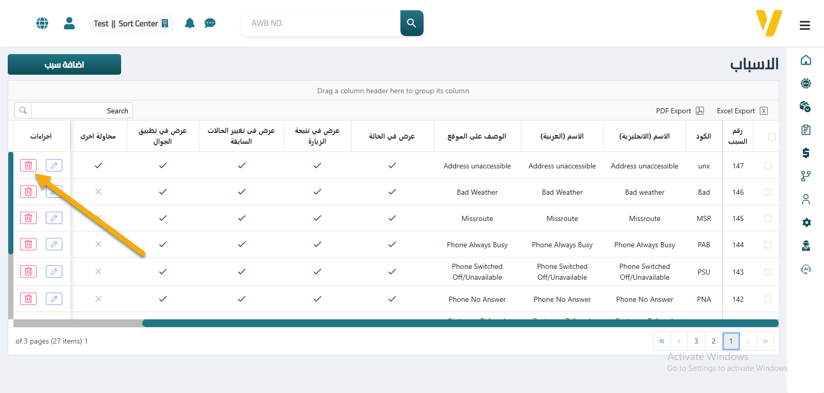This screenshot has height=393, width=824.
Task: Switch to page 2 in pagination
Action: (x=713, y=341)
